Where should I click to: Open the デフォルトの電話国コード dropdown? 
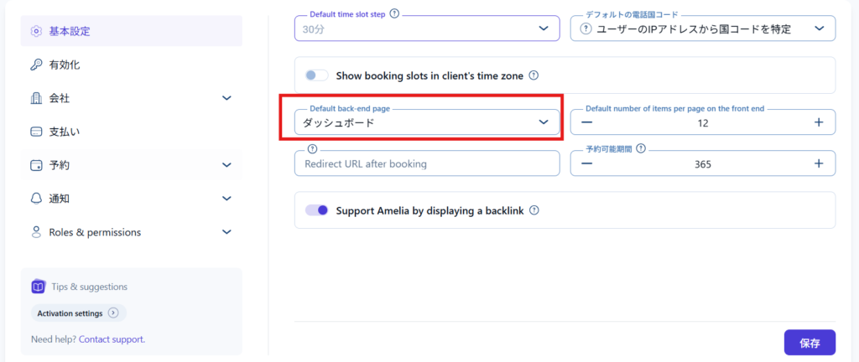[x=702, y=29]
